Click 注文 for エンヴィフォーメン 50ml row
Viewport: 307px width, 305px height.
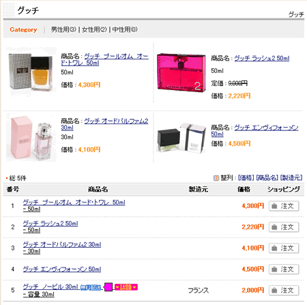pos(284,270)
